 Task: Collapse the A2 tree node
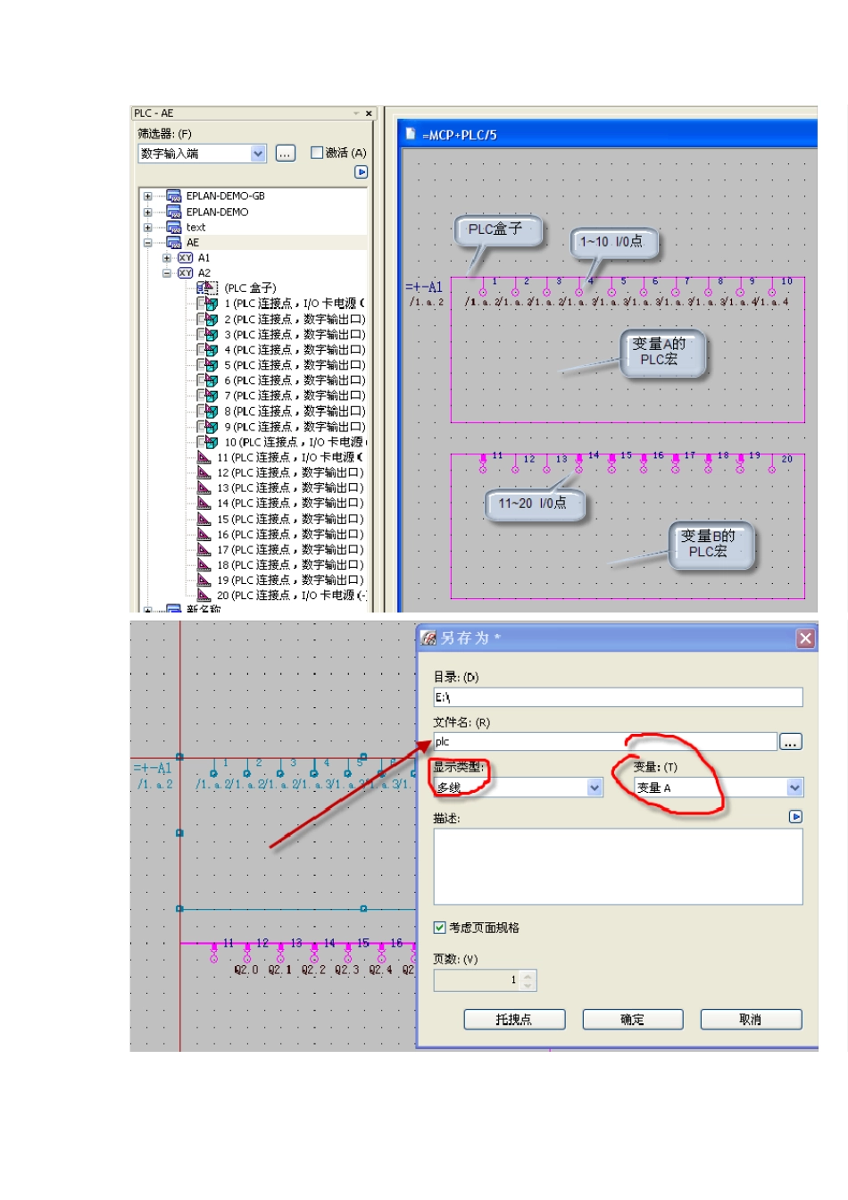167,273
